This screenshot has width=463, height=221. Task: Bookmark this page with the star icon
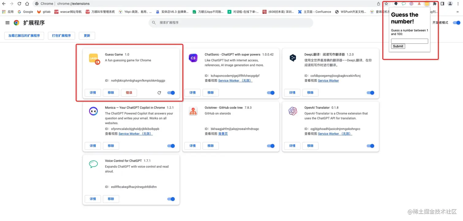pyautogui.click(x=386, y=4)
